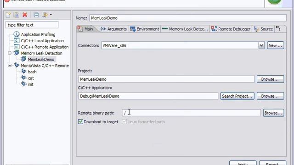Click the Remote binary path field
Image resolution: width=294 pixels, height=165 pixels.
tap(191, 113)
